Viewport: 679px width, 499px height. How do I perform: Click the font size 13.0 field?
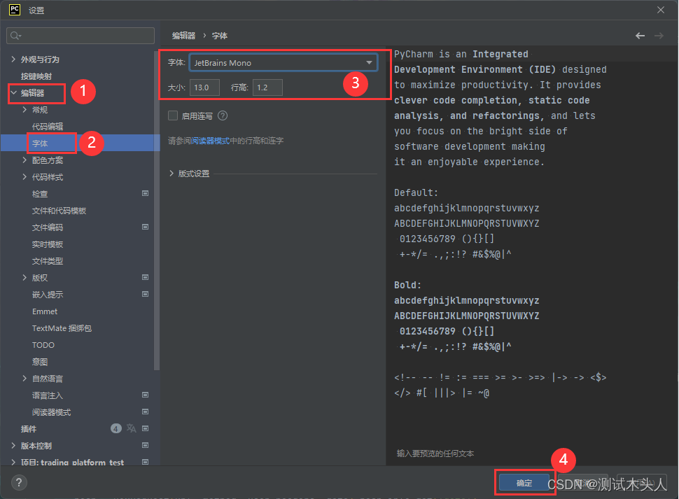204,87
